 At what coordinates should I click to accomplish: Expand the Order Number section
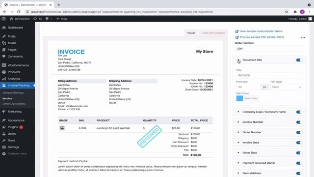click(x=238, y=132)
